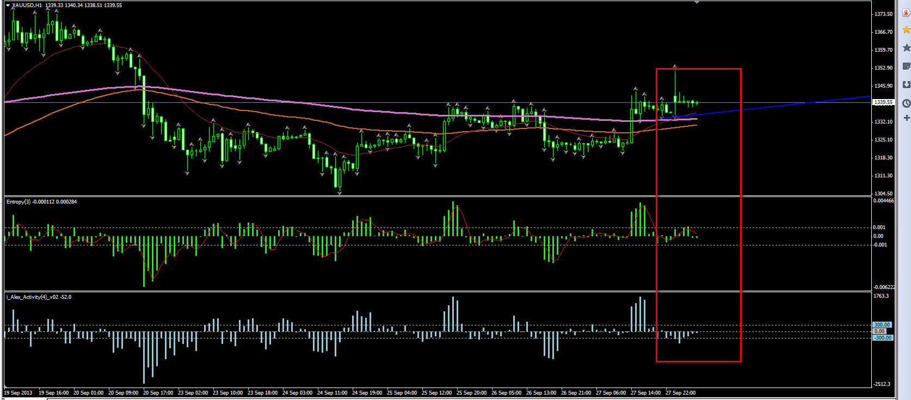Click the 19 Sep 2013 time label
This screenshot has width=911, height=400.
point(19,393)
